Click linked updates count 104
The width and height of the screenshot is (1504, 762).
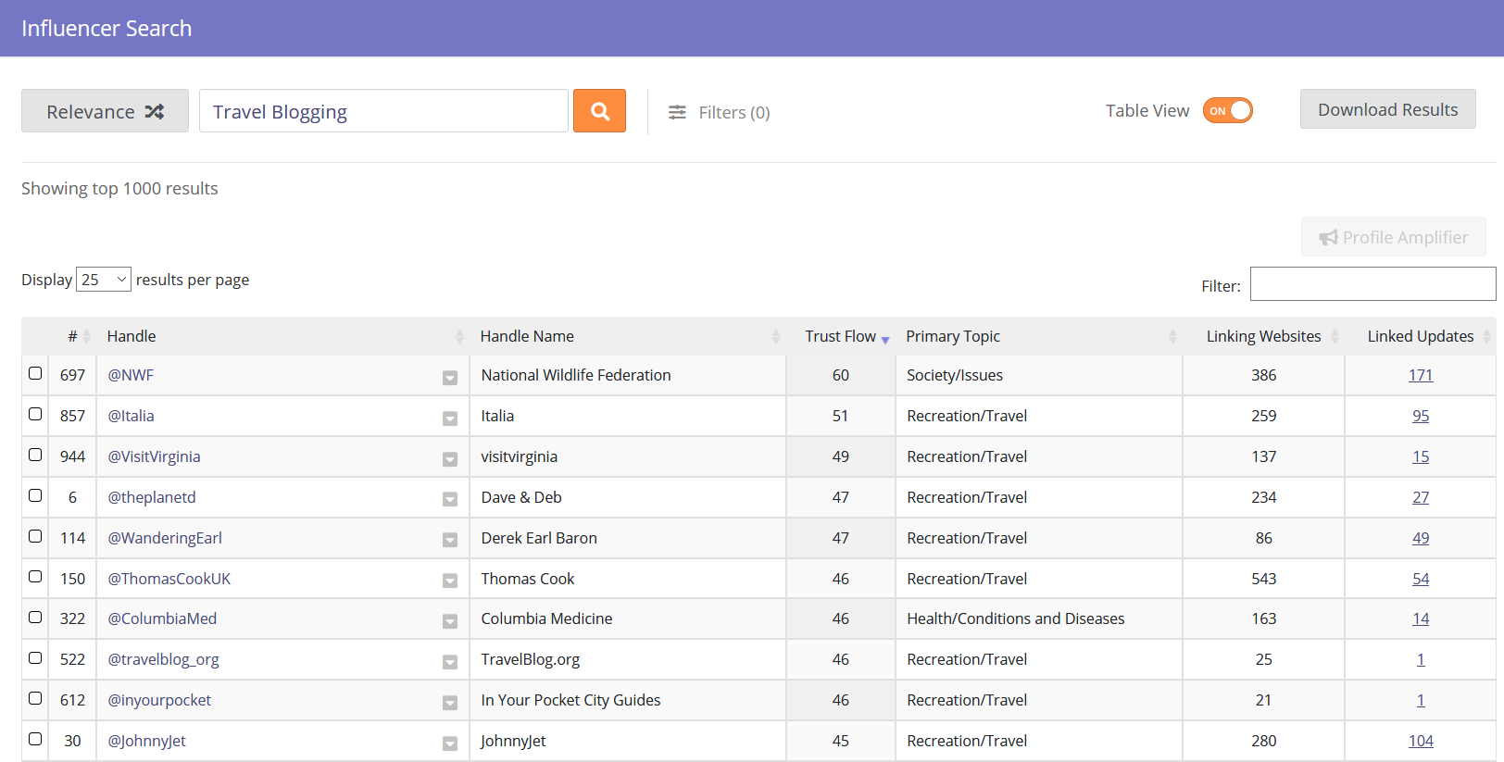pyautogui.click(x=1421, y=741)
